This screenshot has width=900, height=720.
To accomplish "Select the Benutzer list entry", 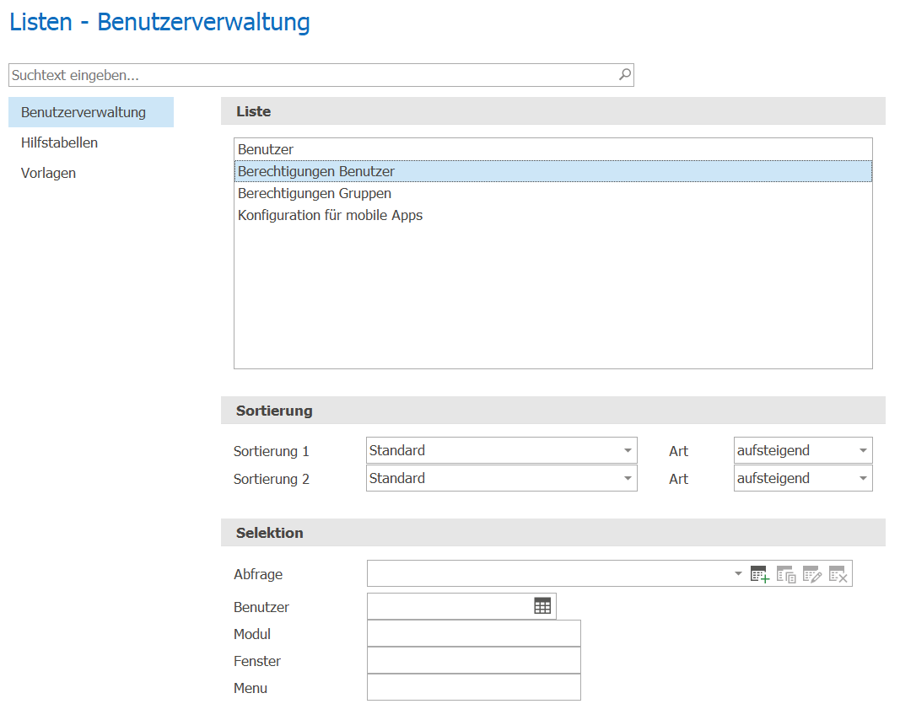I will point(553,149).
